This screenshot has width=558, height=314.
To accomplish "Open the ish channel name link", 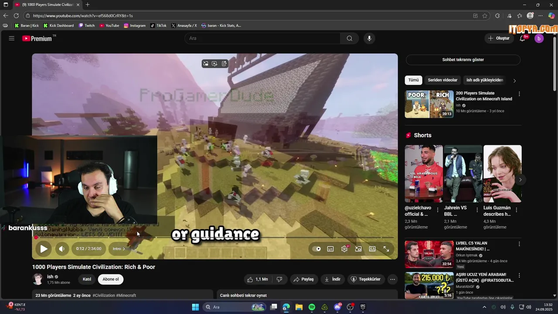I will (50, 276).
